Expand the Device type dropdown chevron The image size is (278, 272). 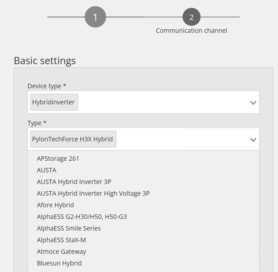[x=253, y=103]
